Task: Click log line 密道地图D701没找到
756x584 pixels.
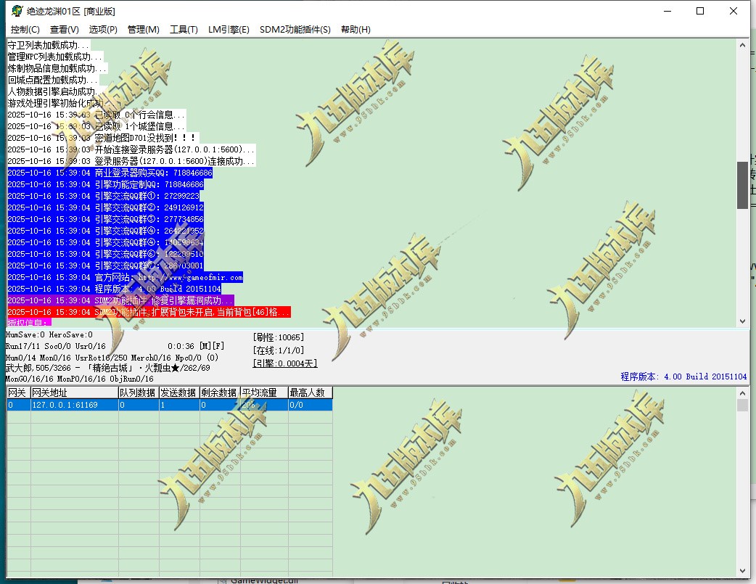Action: click(x=103, y=138)
